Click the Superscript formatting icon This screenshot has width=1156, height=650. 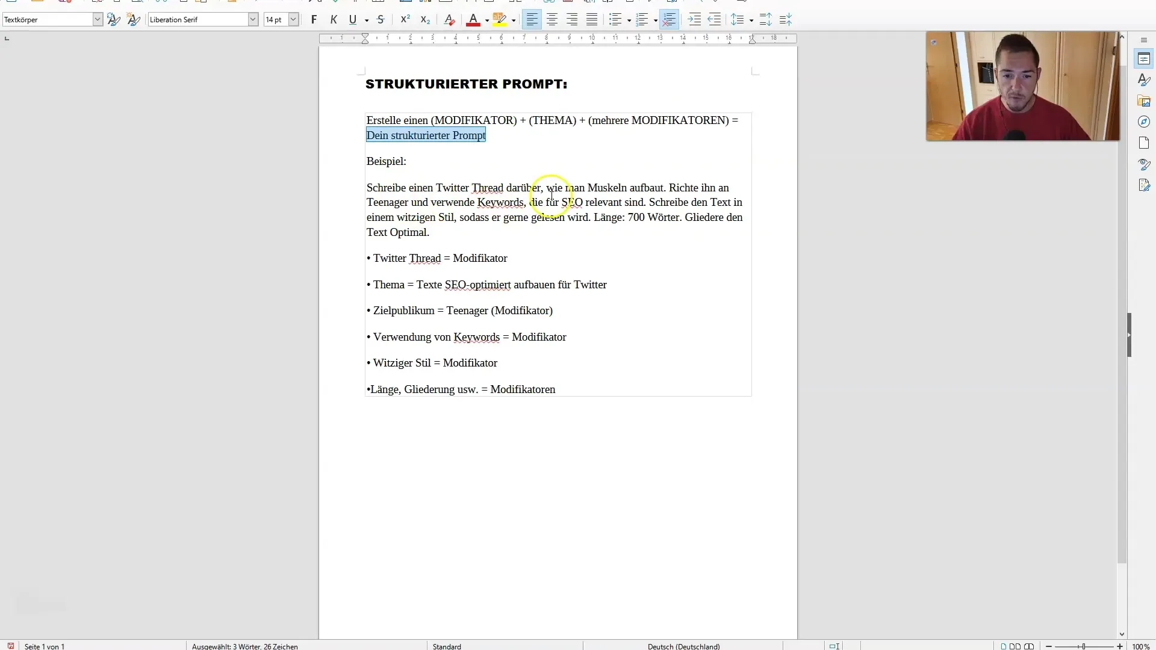pos(404,19)
